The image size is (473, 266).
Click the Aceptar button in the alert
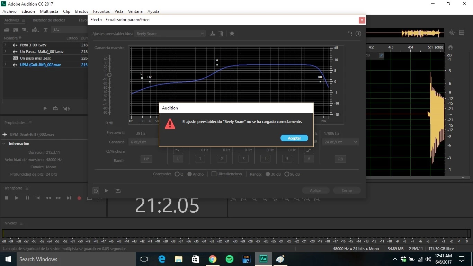tap(294, 138)
